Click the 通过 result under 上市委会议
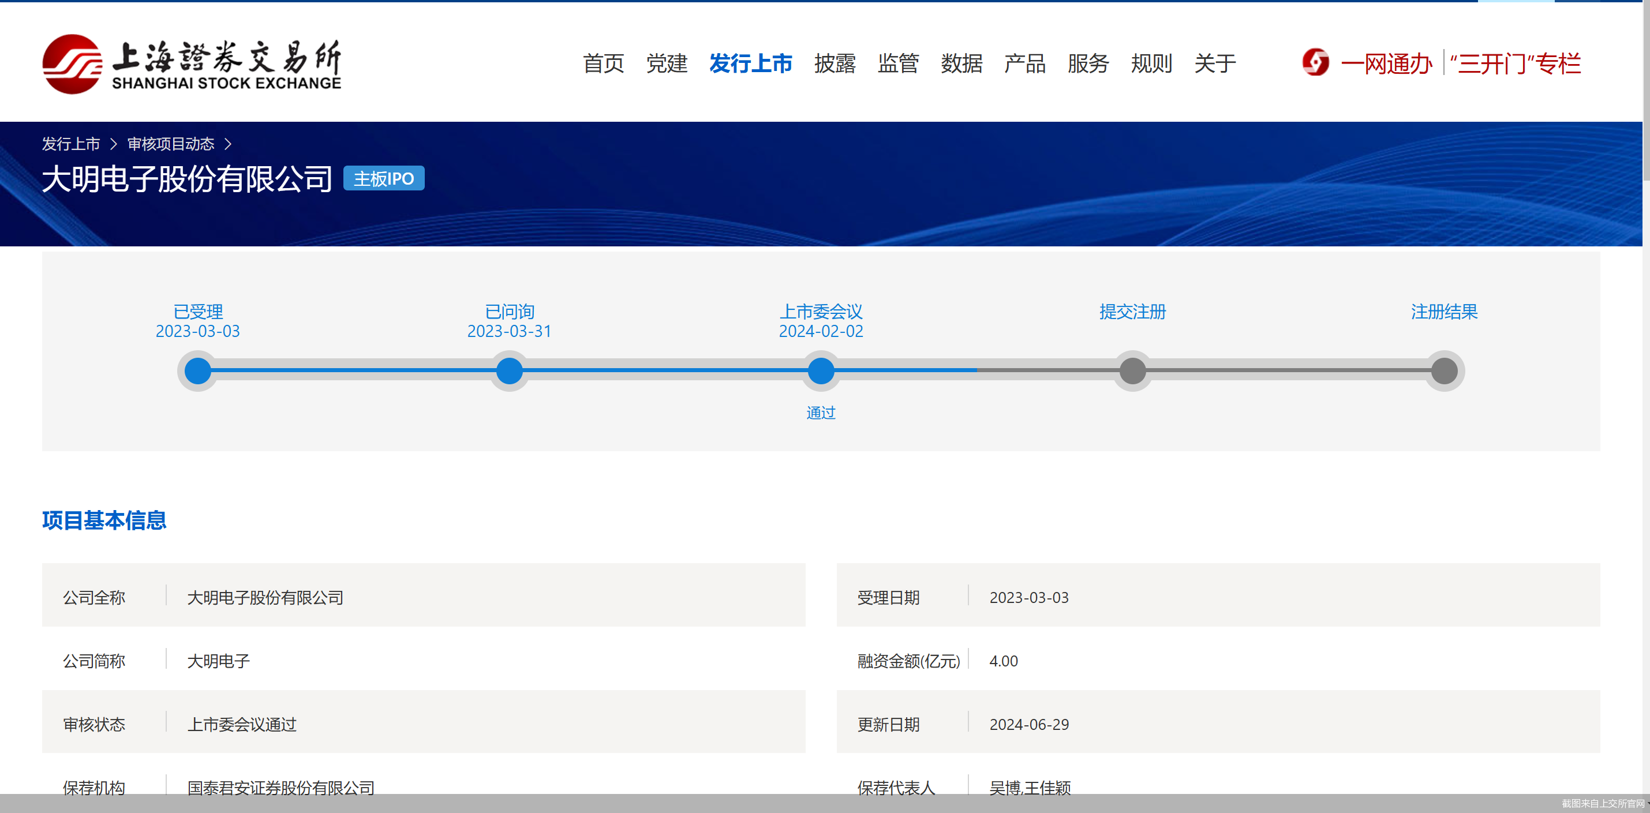 [x=821, y=412]
